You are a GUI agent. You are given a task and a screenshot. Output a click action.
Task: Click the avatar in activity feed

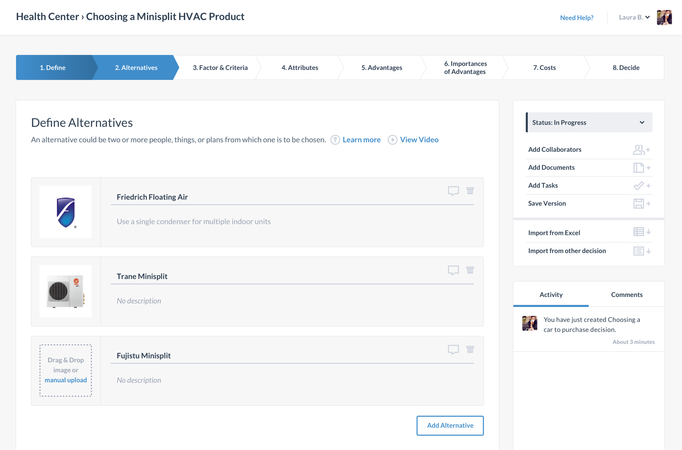(x=530, y=323)
